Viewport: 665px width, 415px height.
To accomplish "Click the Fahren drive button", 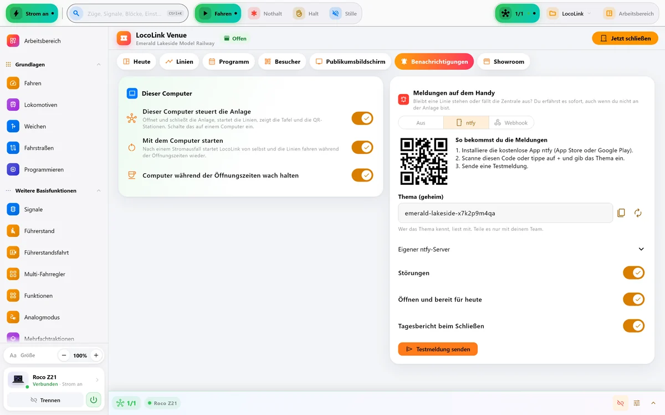I will (x=218, y=13).
